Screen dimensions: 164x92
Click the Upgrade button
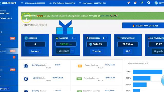tap(158, 51)
